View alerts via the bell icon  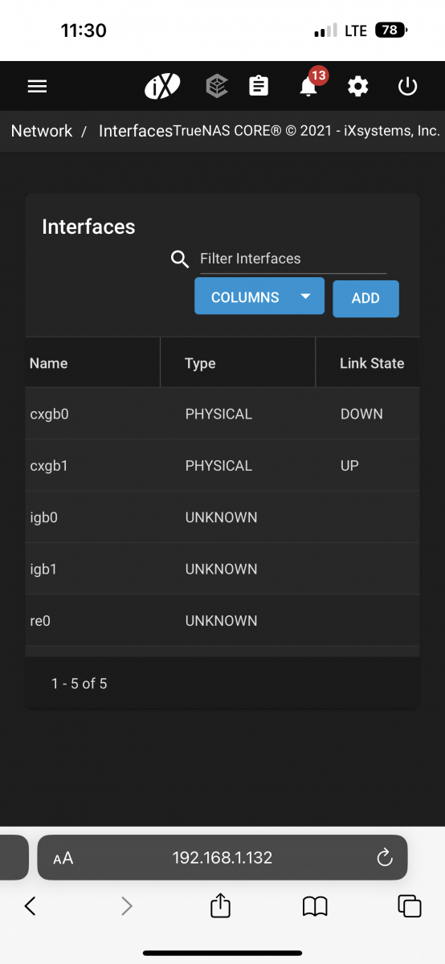(308, 86)
